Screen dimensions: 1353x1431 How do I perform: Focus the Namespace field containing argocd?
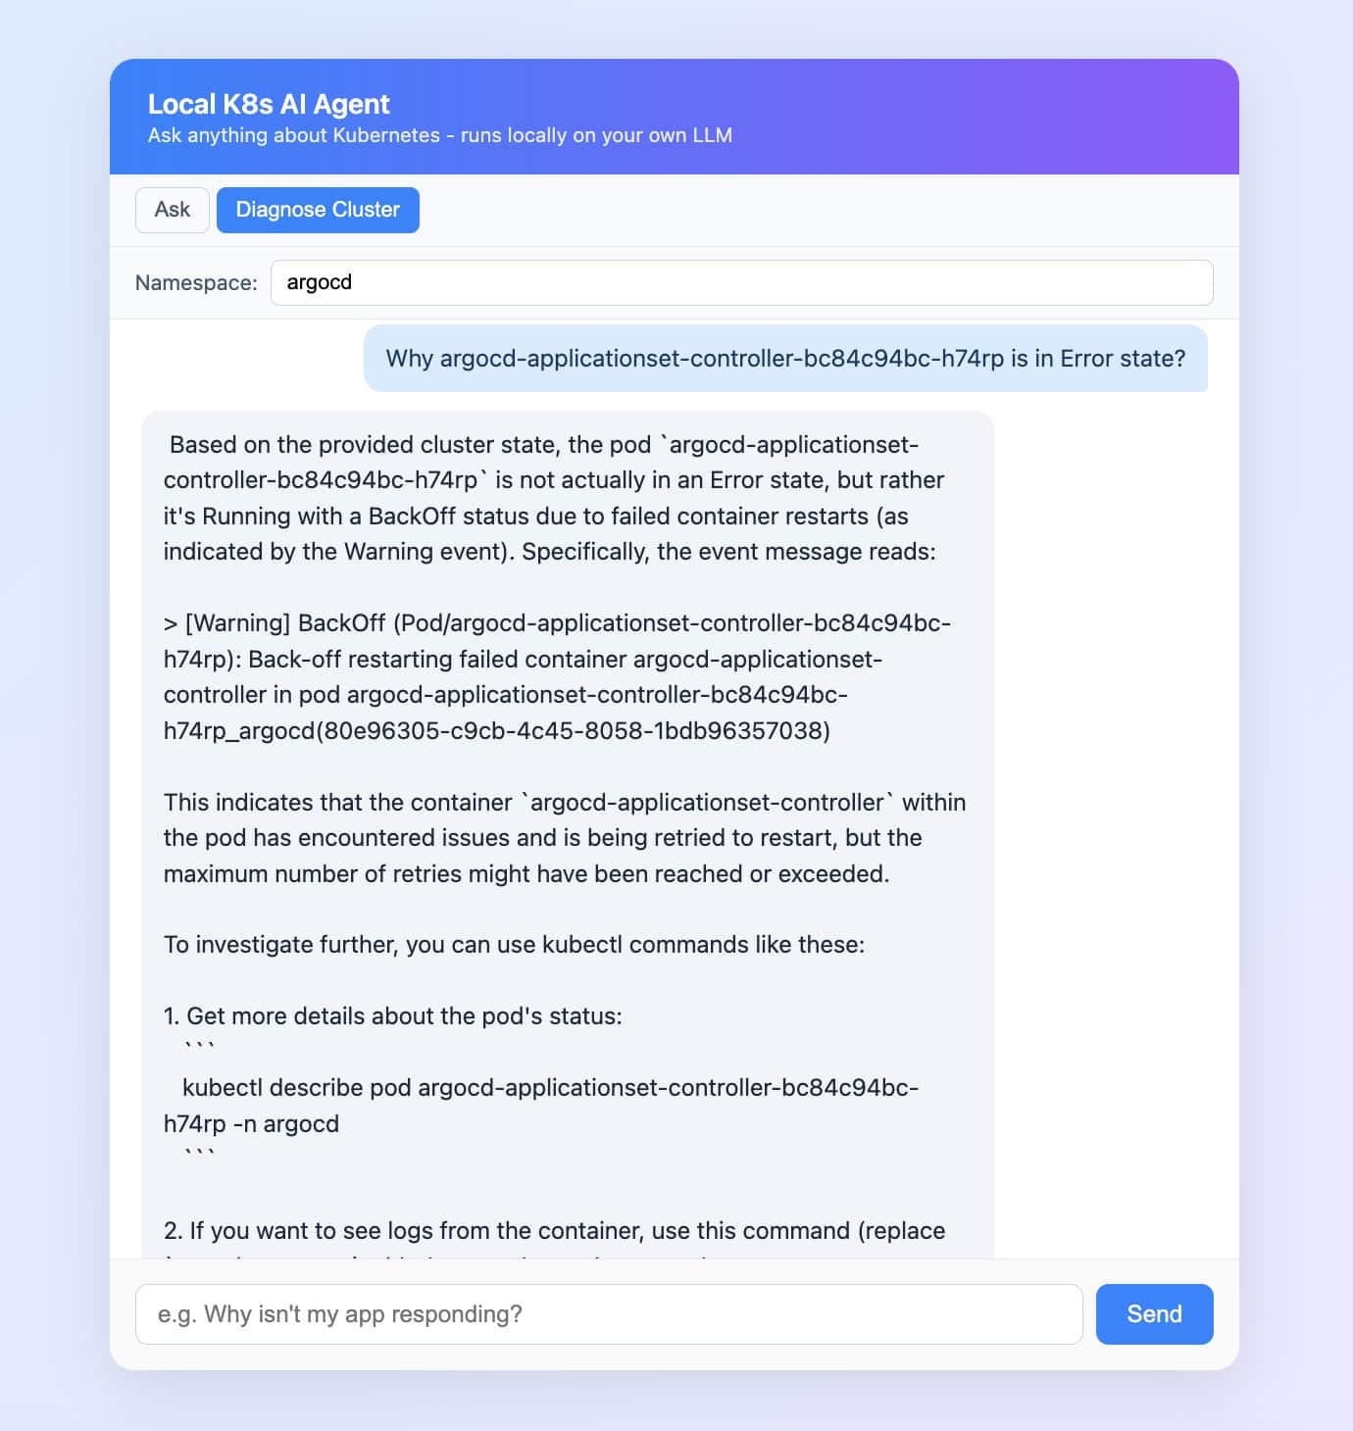coord(742,282)
